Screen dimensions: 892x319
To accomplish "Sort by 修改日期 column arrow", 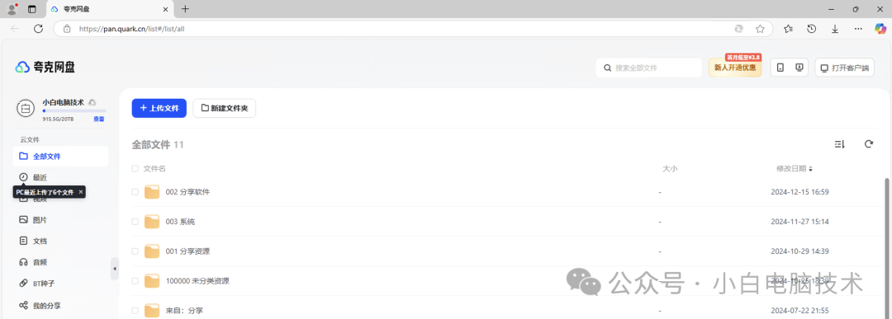I will point(811,169).
